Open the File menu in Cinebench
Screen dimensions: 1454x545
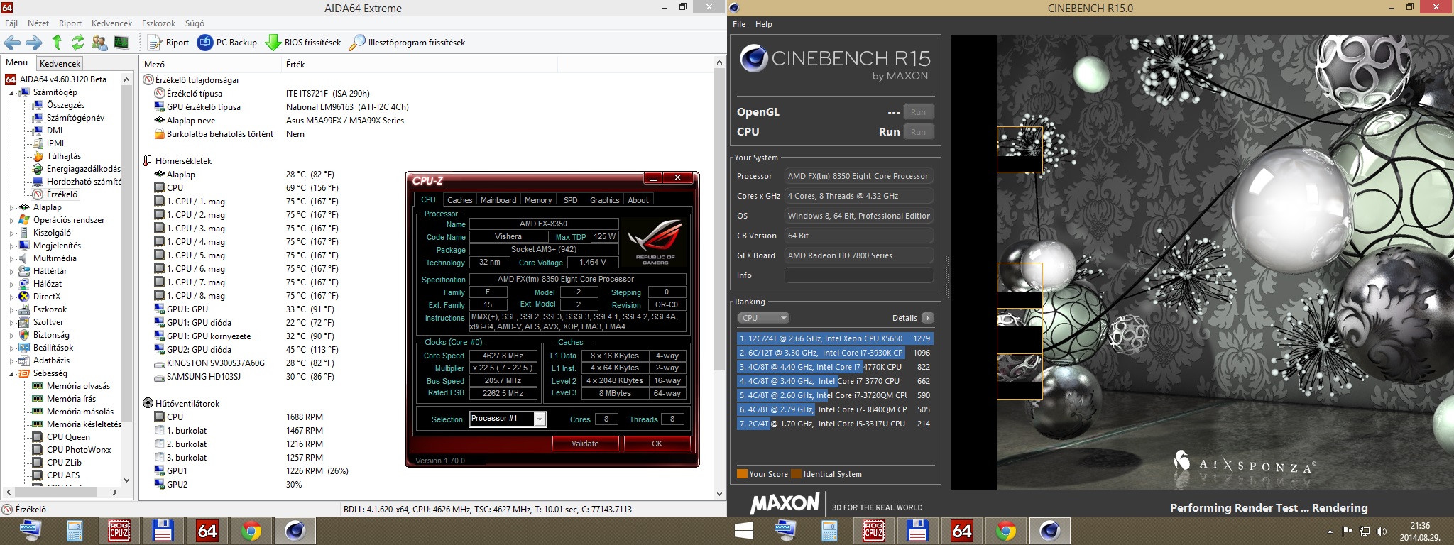(x=739, y=24)
